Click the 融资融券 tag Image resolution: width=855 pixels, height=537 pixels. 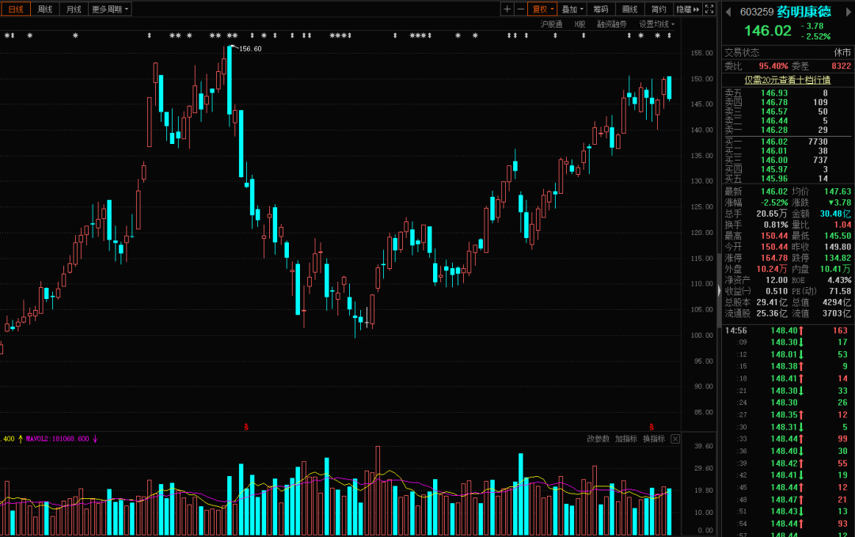(x=612, y=24)
